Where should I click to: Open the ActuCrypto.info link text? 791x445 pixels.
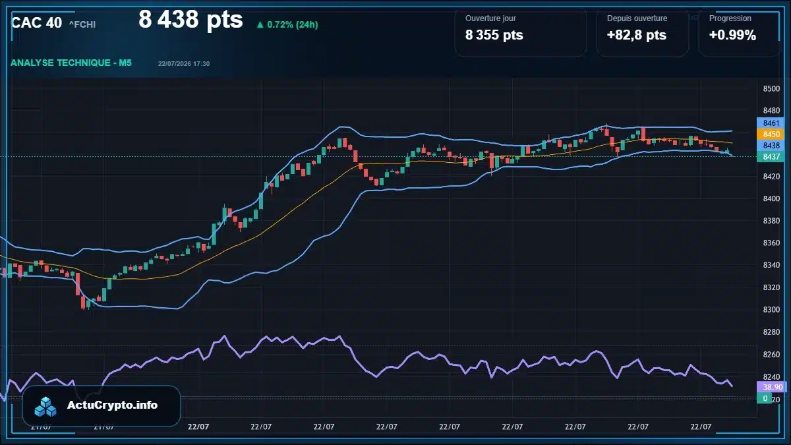[x=112, y=405]
